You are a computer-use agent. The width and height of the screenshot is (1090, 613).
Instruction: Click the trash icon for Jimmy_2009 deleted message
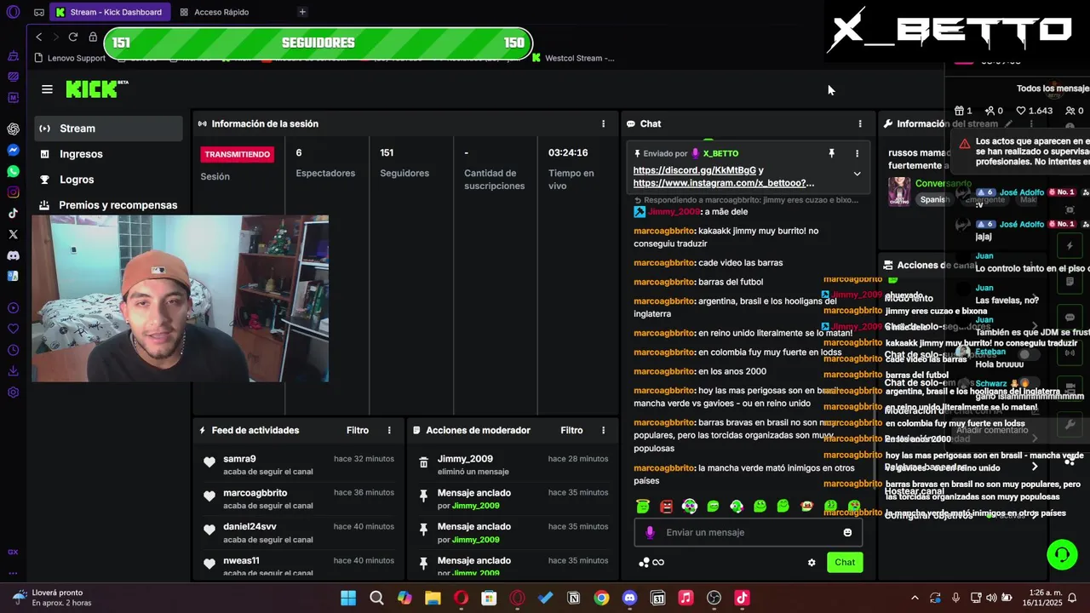(x=423, y=463)
